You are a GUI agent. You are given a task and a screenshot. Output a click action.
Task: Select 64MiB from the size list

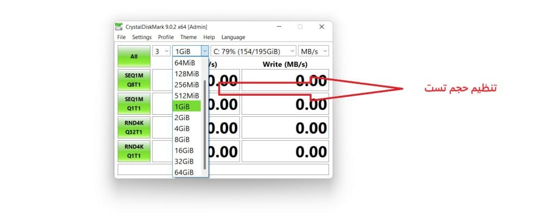187,63
